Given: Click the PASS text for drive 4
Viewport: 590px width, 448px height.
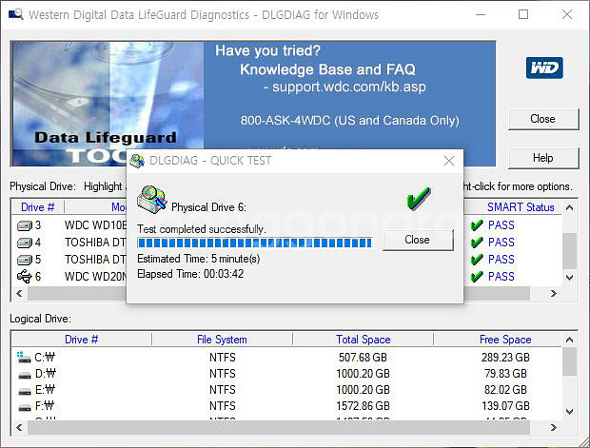Looking at the screenshot, I should (x=501, y=243).
